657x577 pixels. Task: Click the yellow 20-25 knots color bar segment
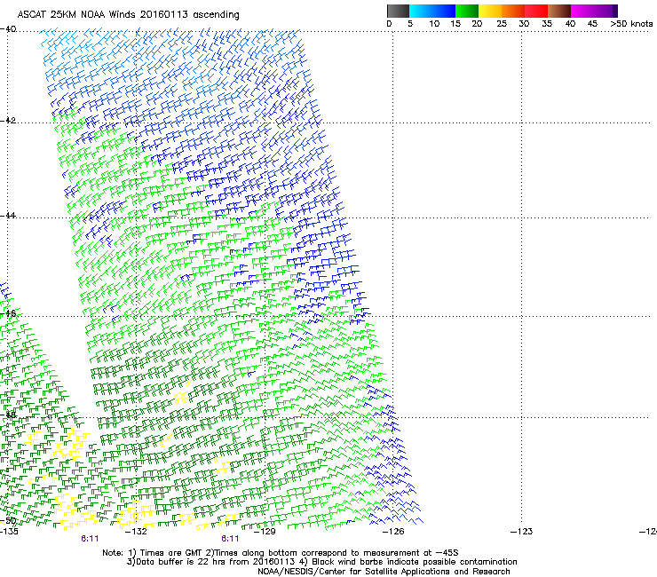click(x=490, y=11)
